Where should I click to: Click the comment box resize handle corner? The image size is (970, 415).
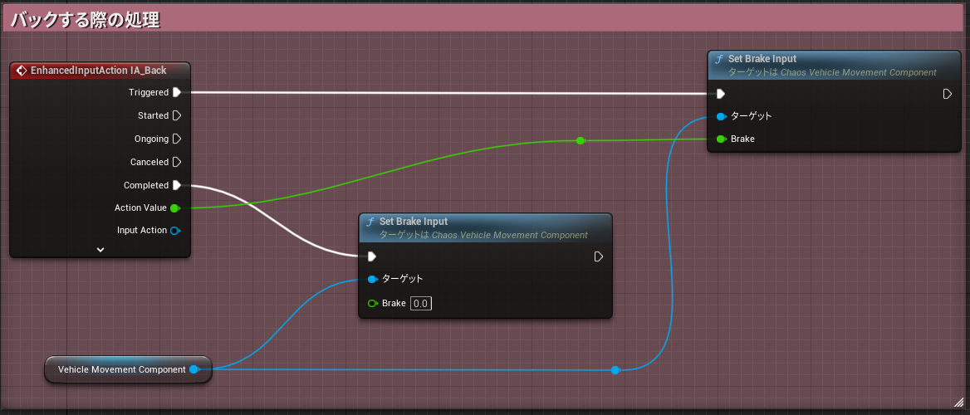point(958,403)
